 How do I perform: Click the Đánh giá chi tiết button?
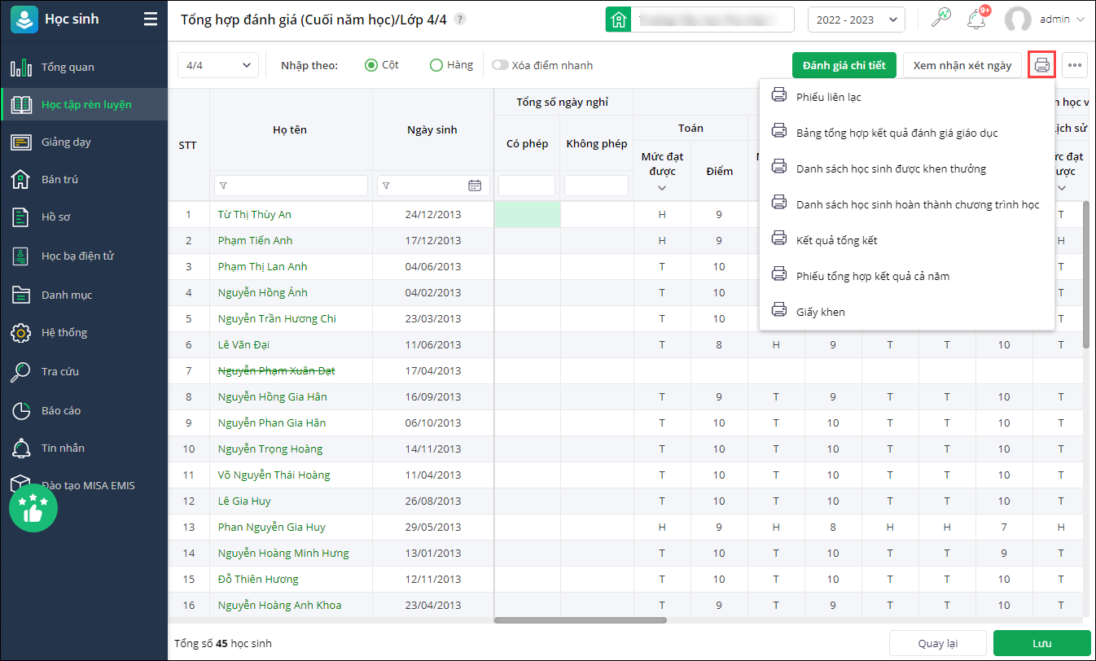(x=844, y=65)
